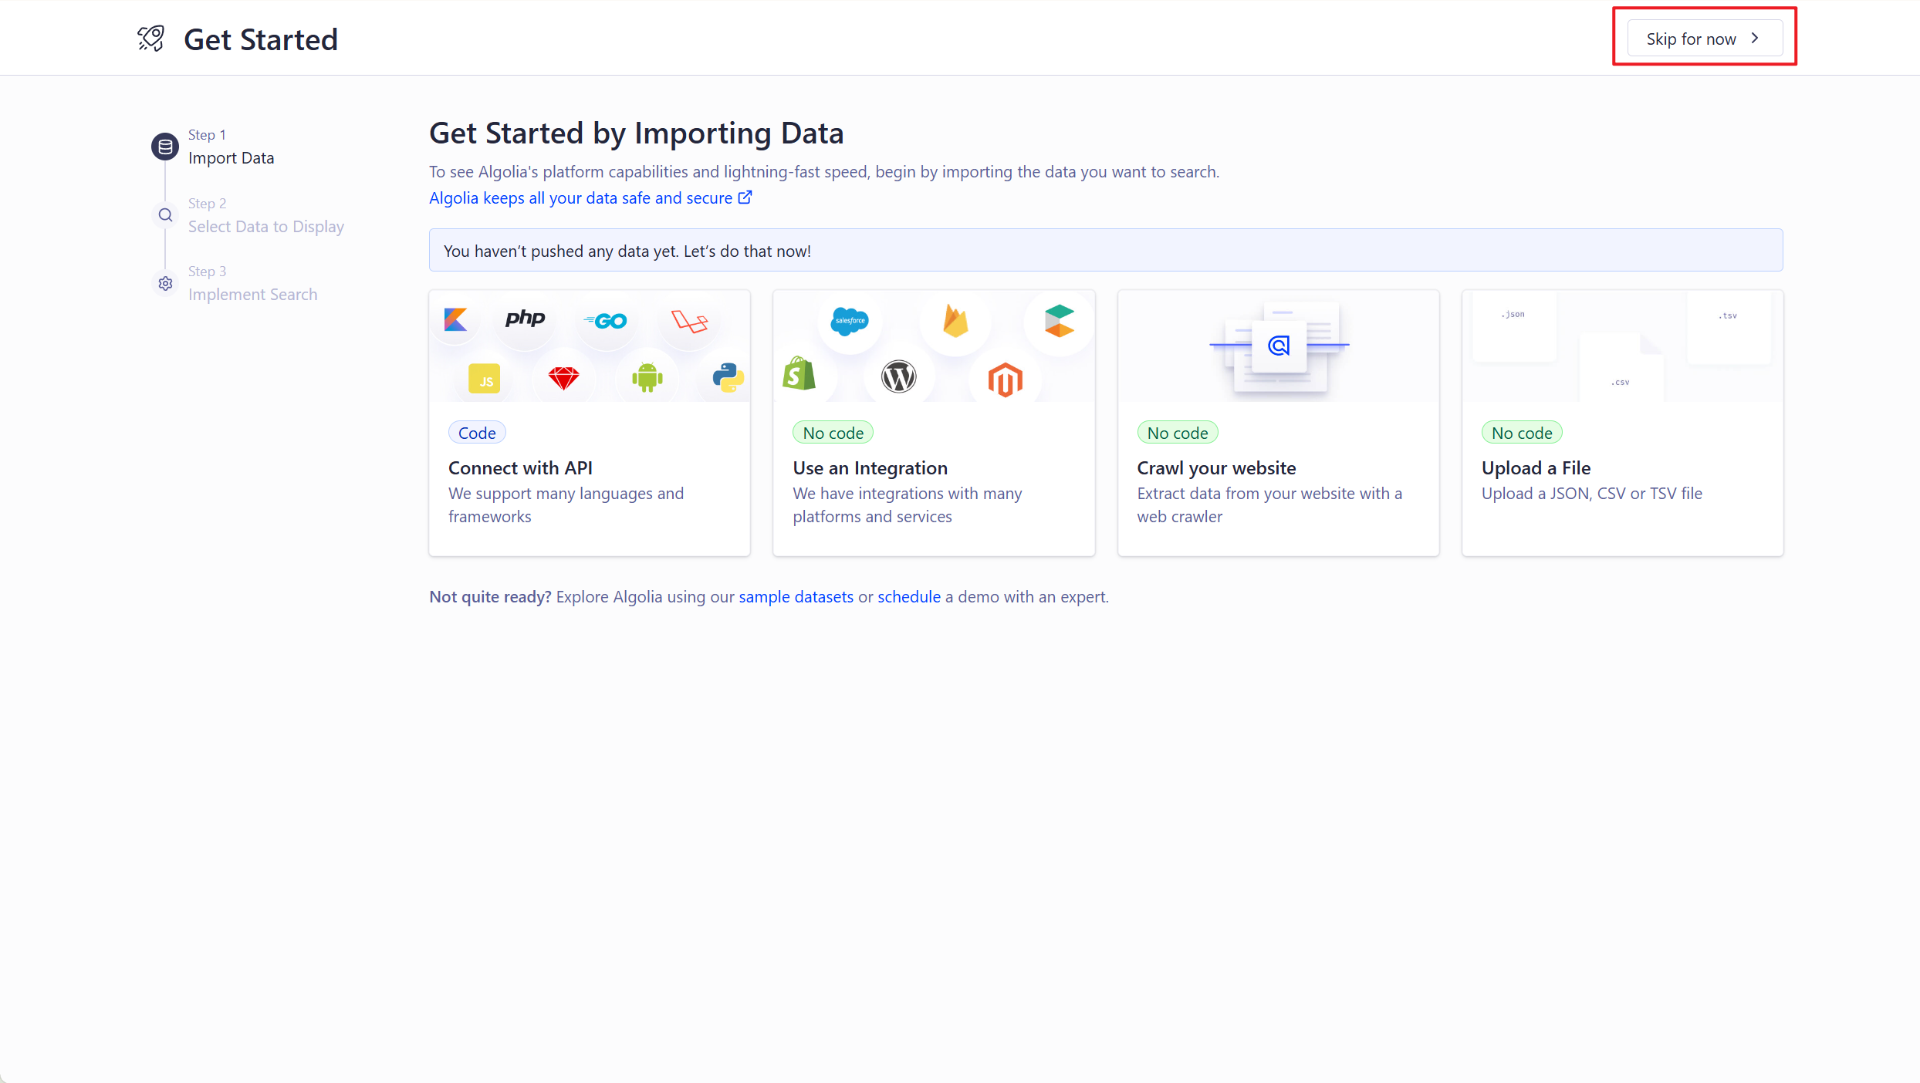Click the rocket icon beside Get Started
This screenshot has width=1920, height=1083.
(x=151, y=39)
